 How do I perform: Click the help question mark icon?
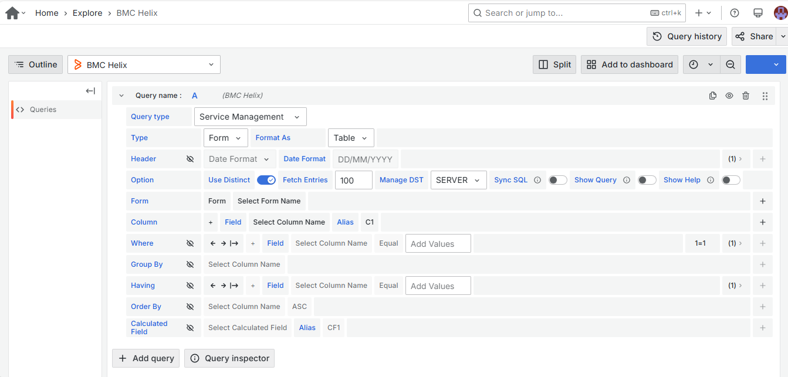tap(734, 13)
